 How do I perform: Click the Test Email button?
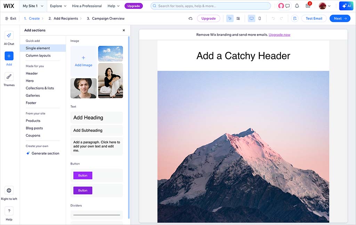pyautogui.click(x=314, y=18)
